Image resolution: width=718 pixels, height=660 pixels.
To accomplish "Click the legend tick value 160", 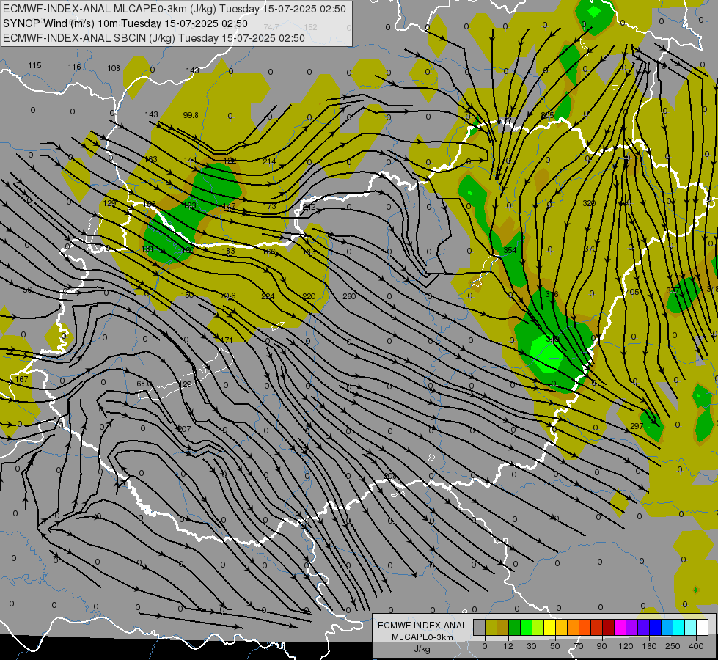I will (x=649, y=646).
